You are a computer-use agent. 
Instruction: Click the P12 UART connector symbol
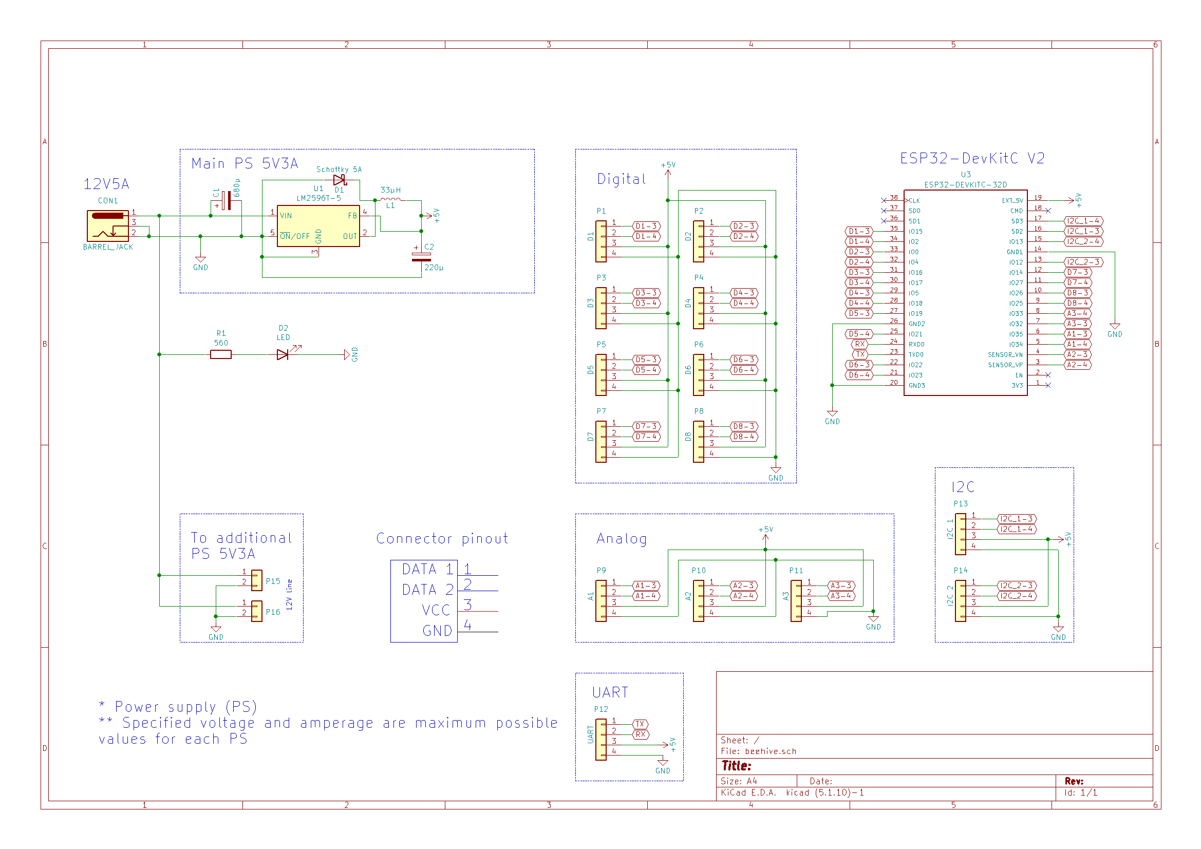(601, 739)
